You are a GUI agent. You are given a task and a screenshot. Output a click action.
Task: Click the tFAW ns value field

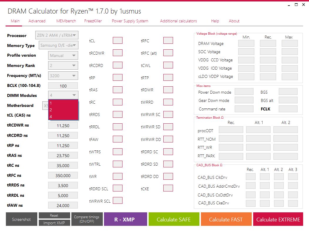click(x=63, y=205)
